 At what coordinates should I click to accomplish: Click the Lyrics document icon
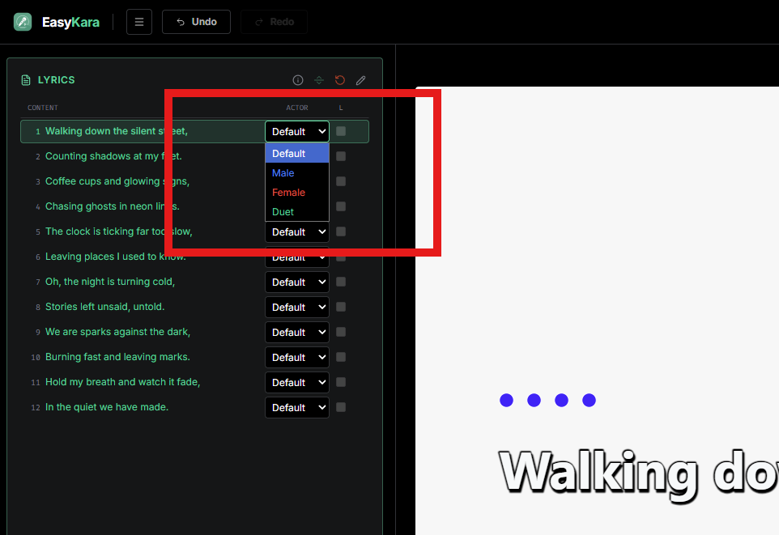pyautogui.click(x=26, y=80)
